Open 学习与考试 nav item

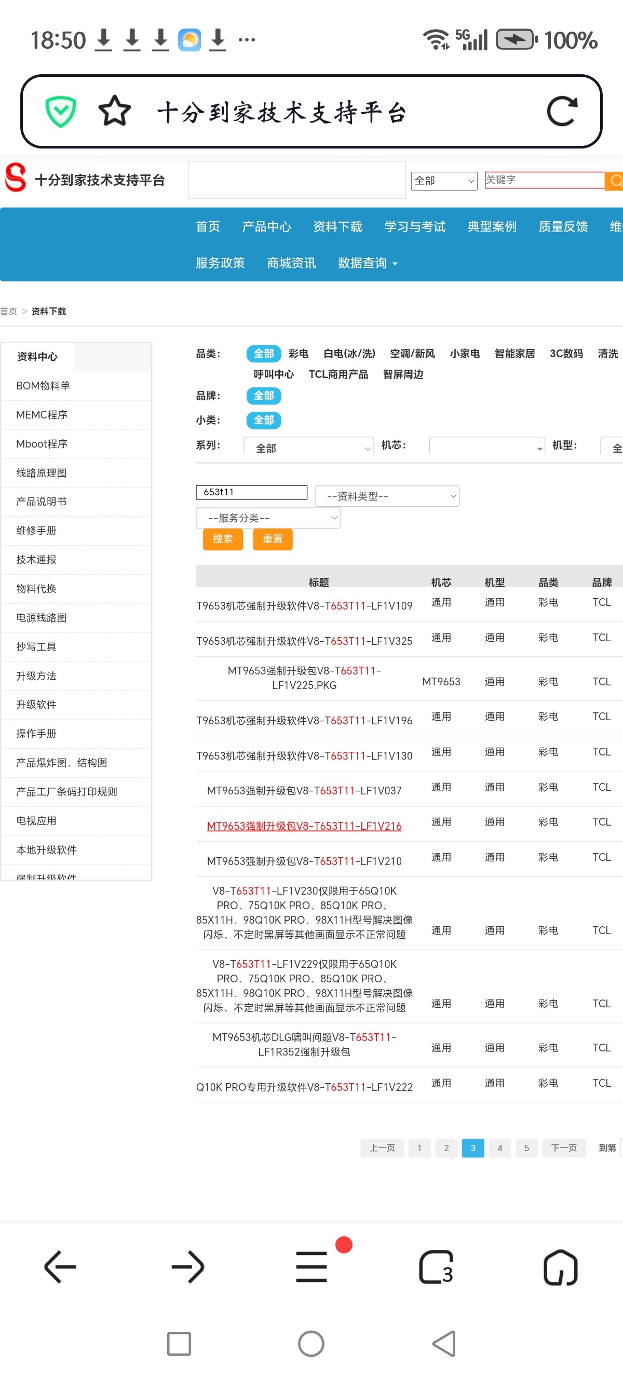point(415,227)
